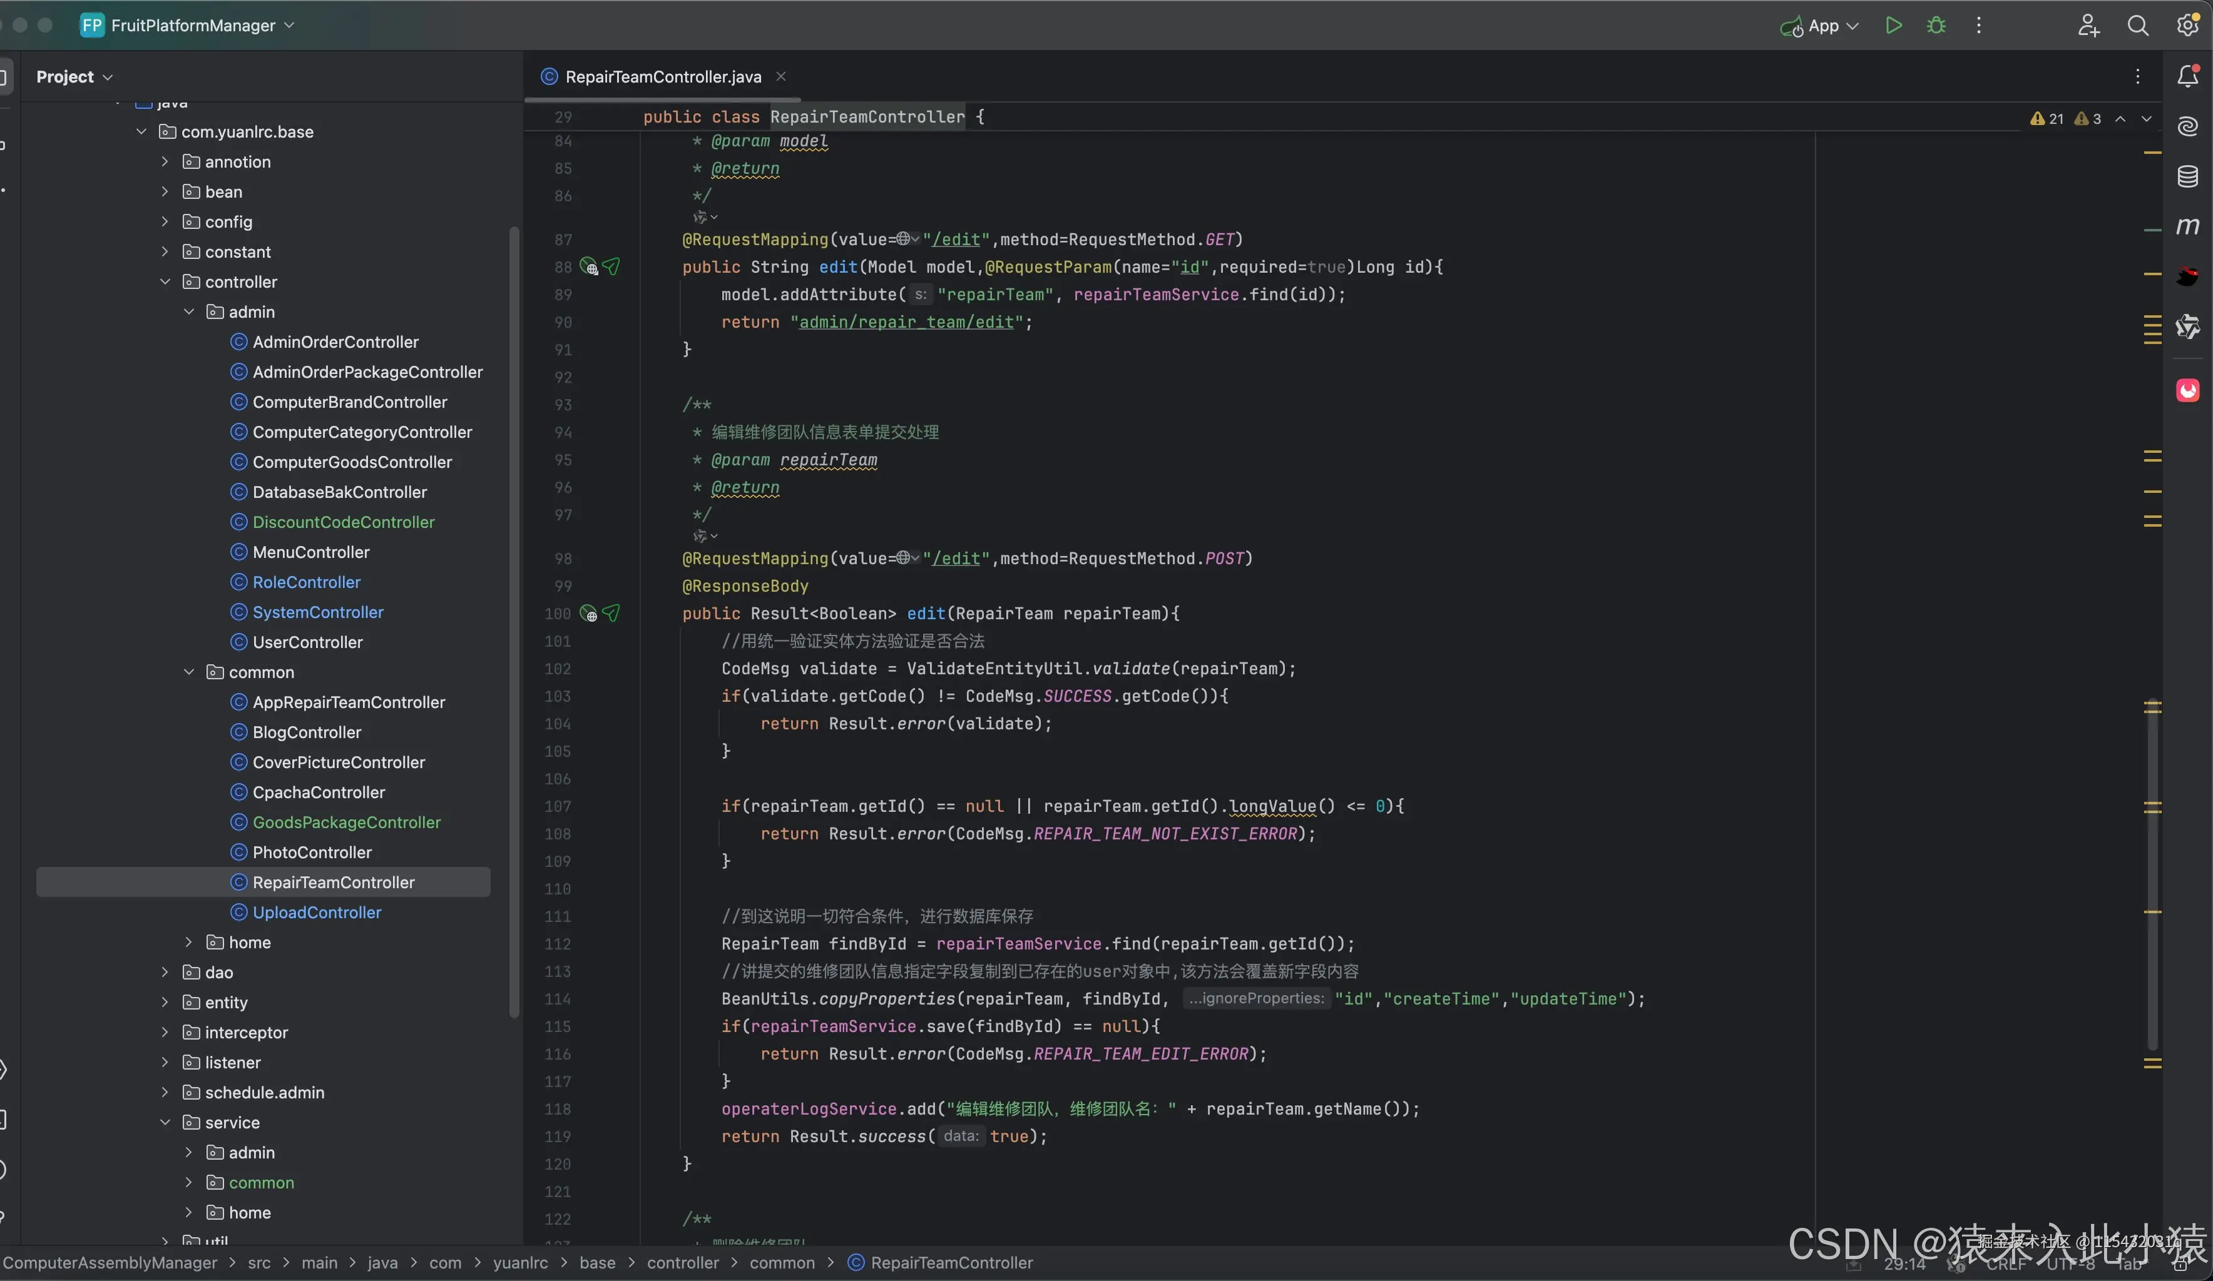
Task: Click the Run button in the top toolbar
Action: click(1893, 26)
